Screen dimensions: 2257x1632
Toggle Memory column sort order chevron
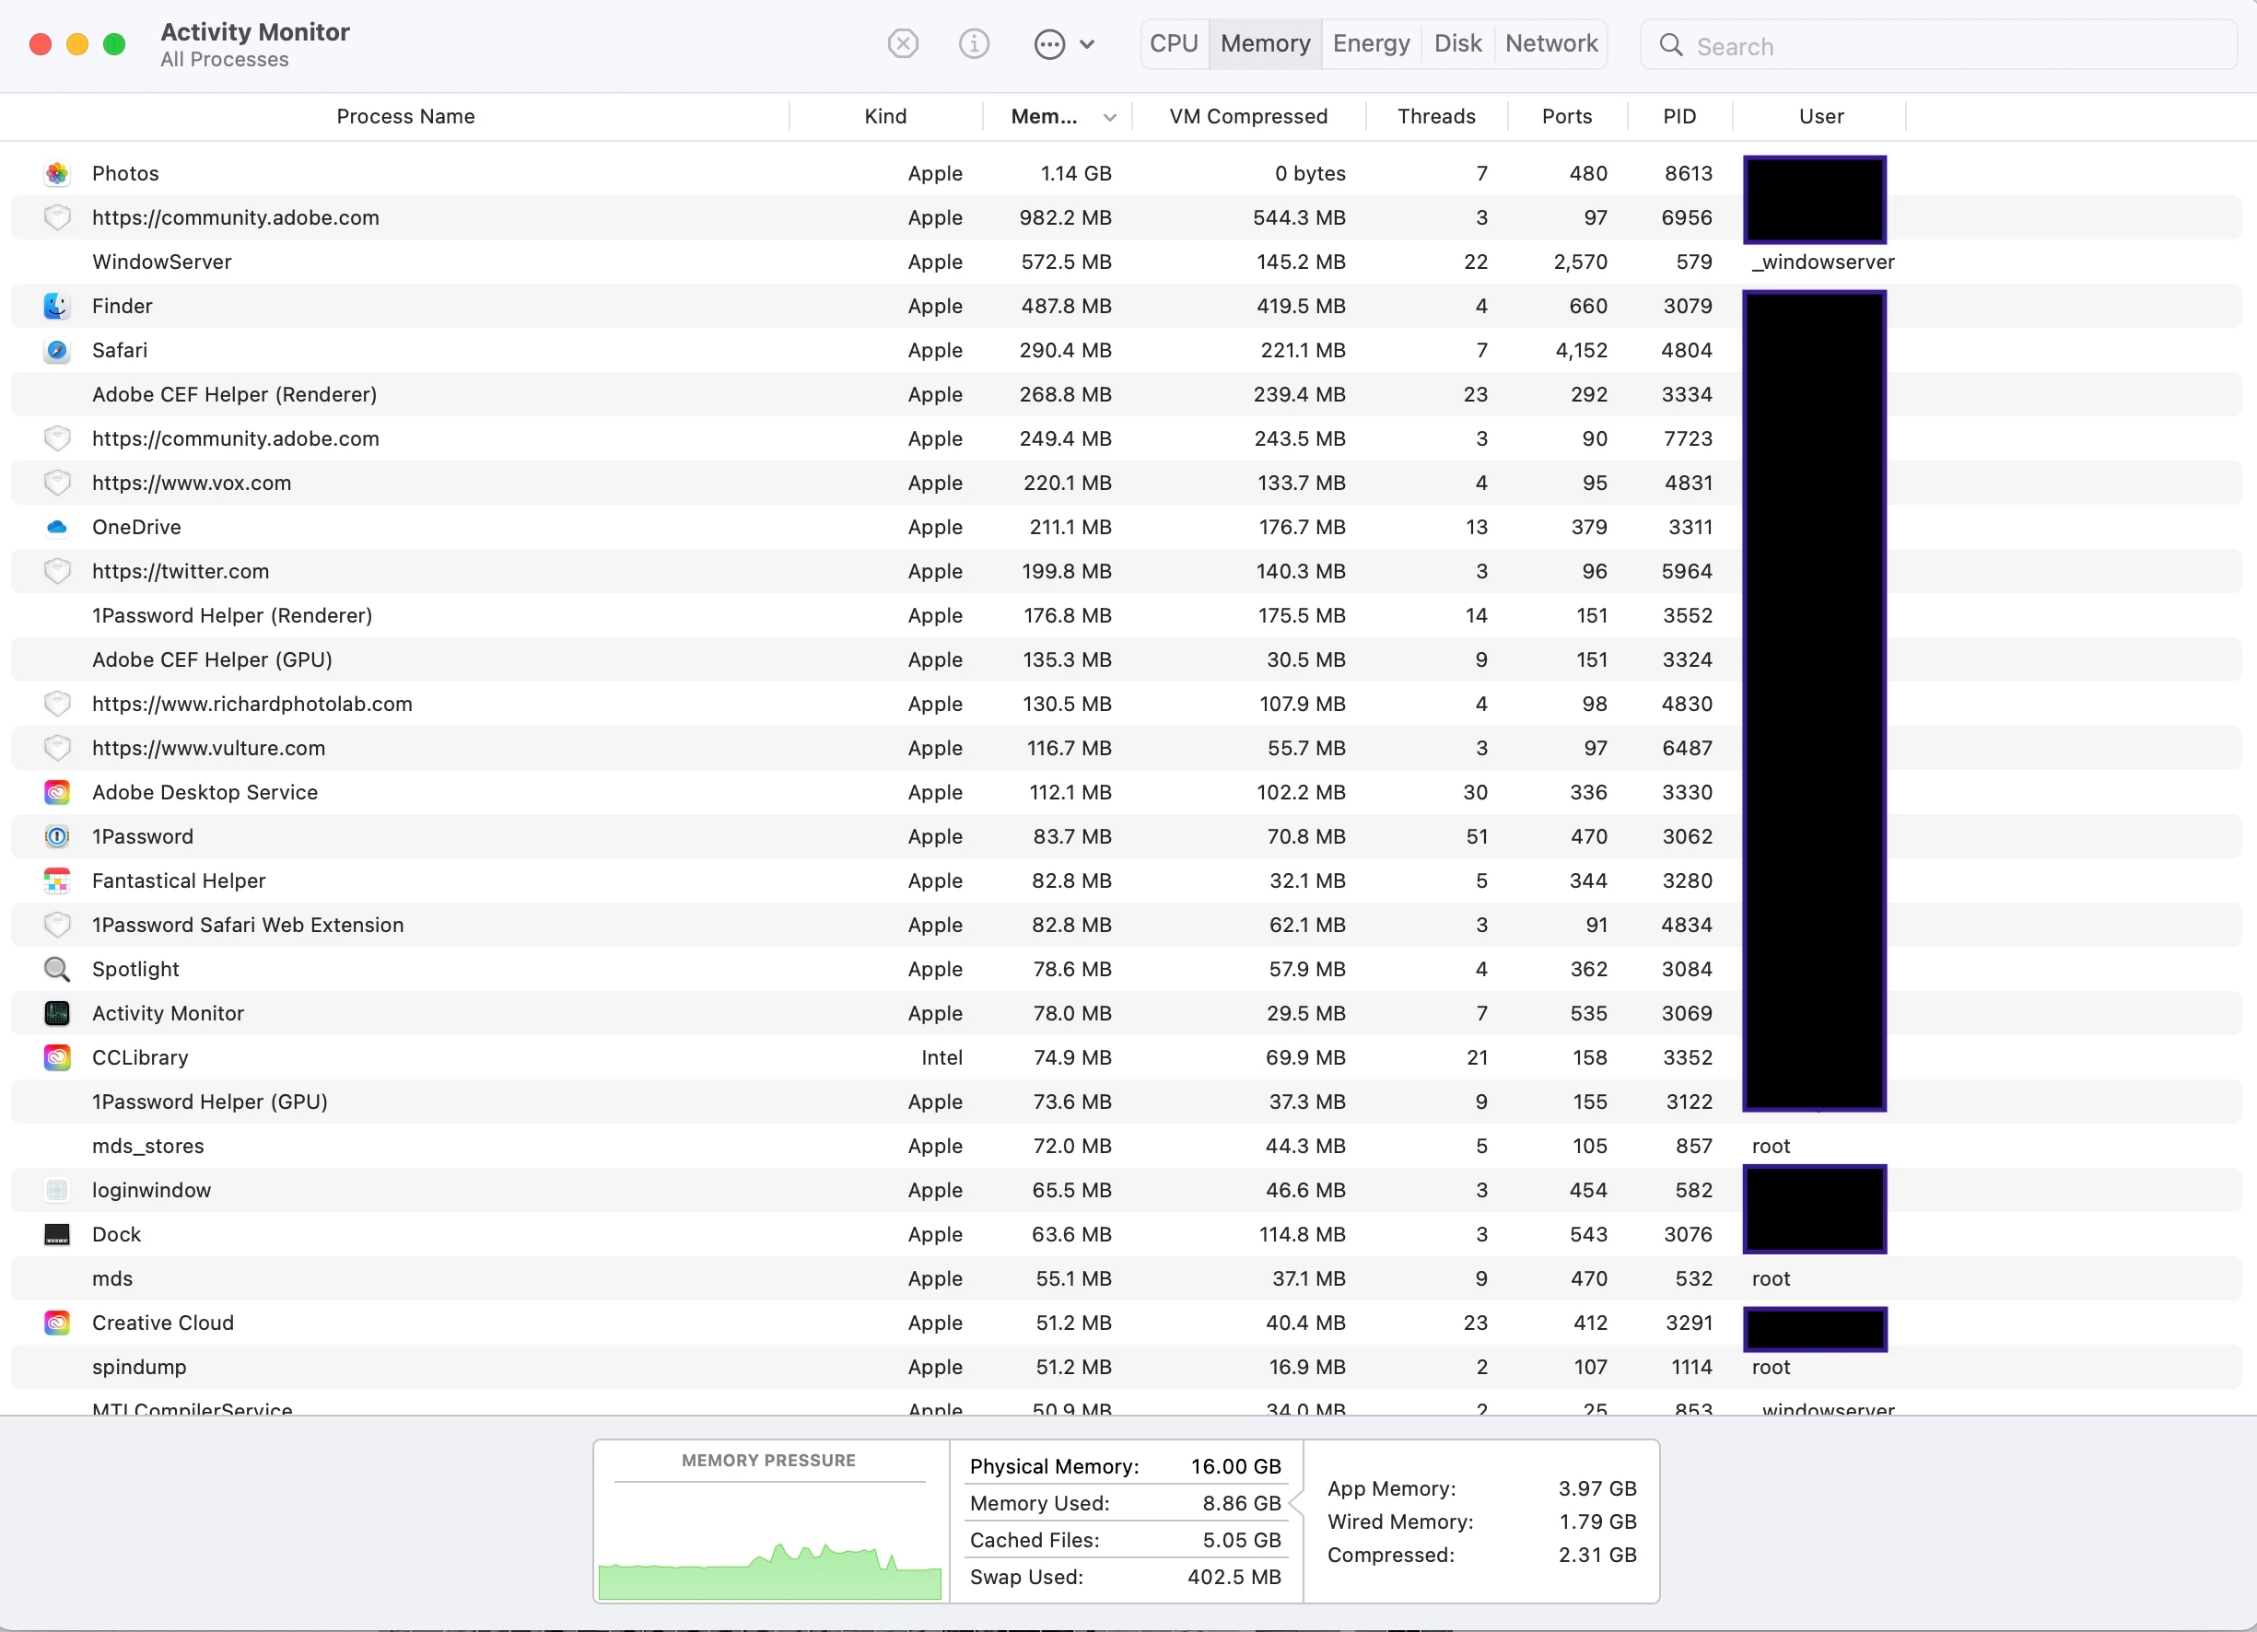pos(1108,117)
